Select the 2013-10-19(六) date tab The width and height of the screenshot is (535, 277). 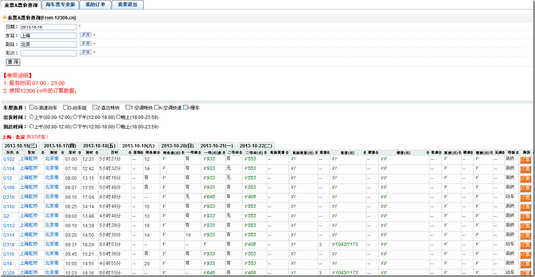coord(138,146)
